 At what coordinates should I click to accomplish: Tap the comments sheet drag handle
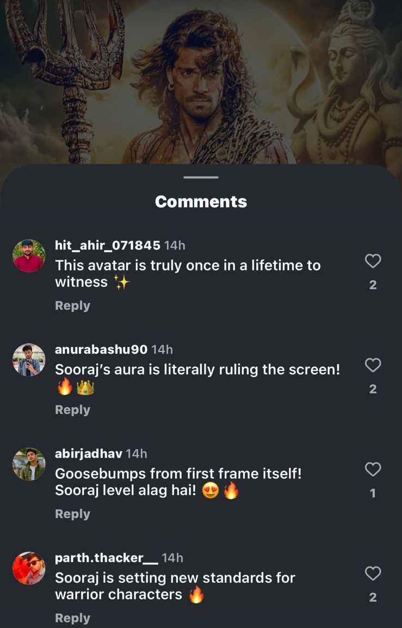(201, 177)
